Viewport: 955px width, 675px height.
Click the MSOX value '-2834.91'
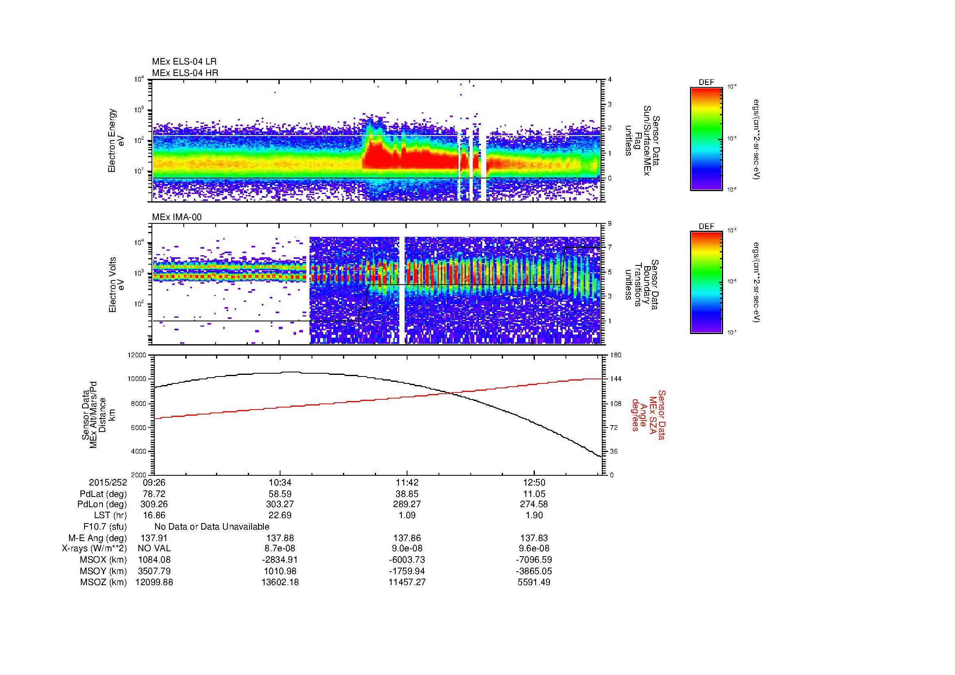tap(280, 560)
